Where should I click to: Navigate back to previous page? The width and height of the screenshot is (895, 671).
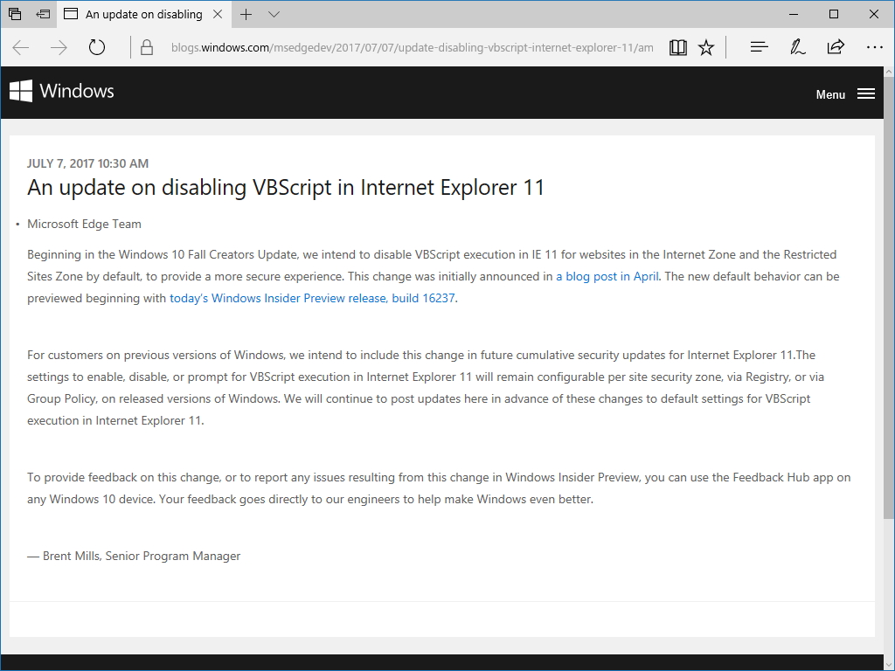[20, 47]
